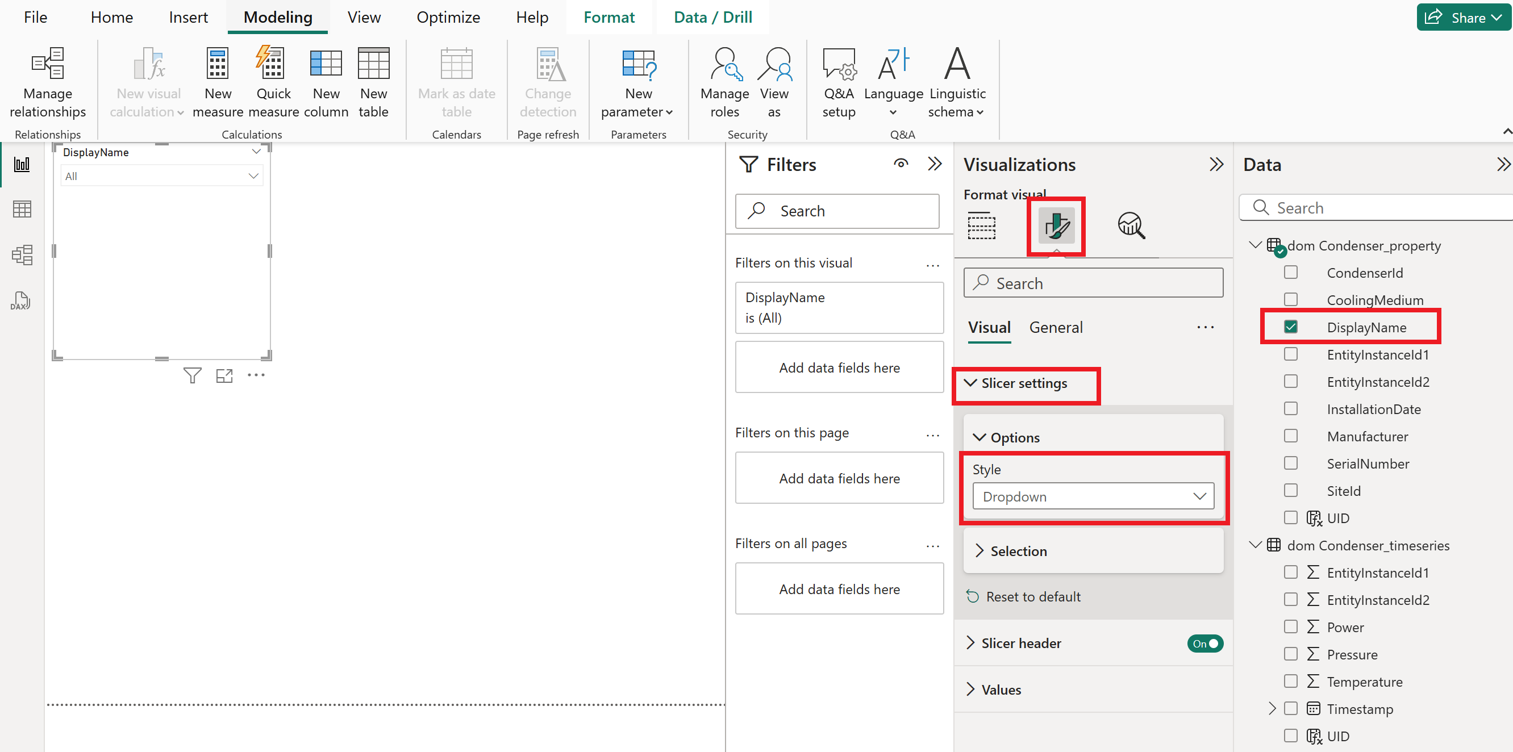Click the New table icon
The height and width of the screenshot is (752, 1513).
373,63
